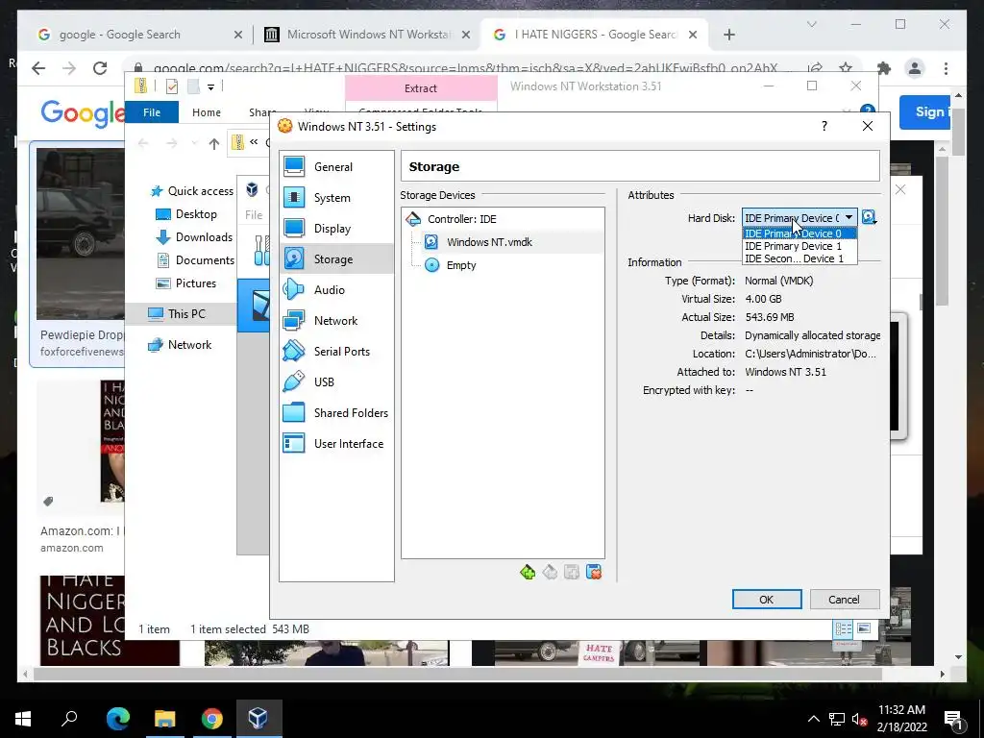Open General settings category icon

(294, 166)
